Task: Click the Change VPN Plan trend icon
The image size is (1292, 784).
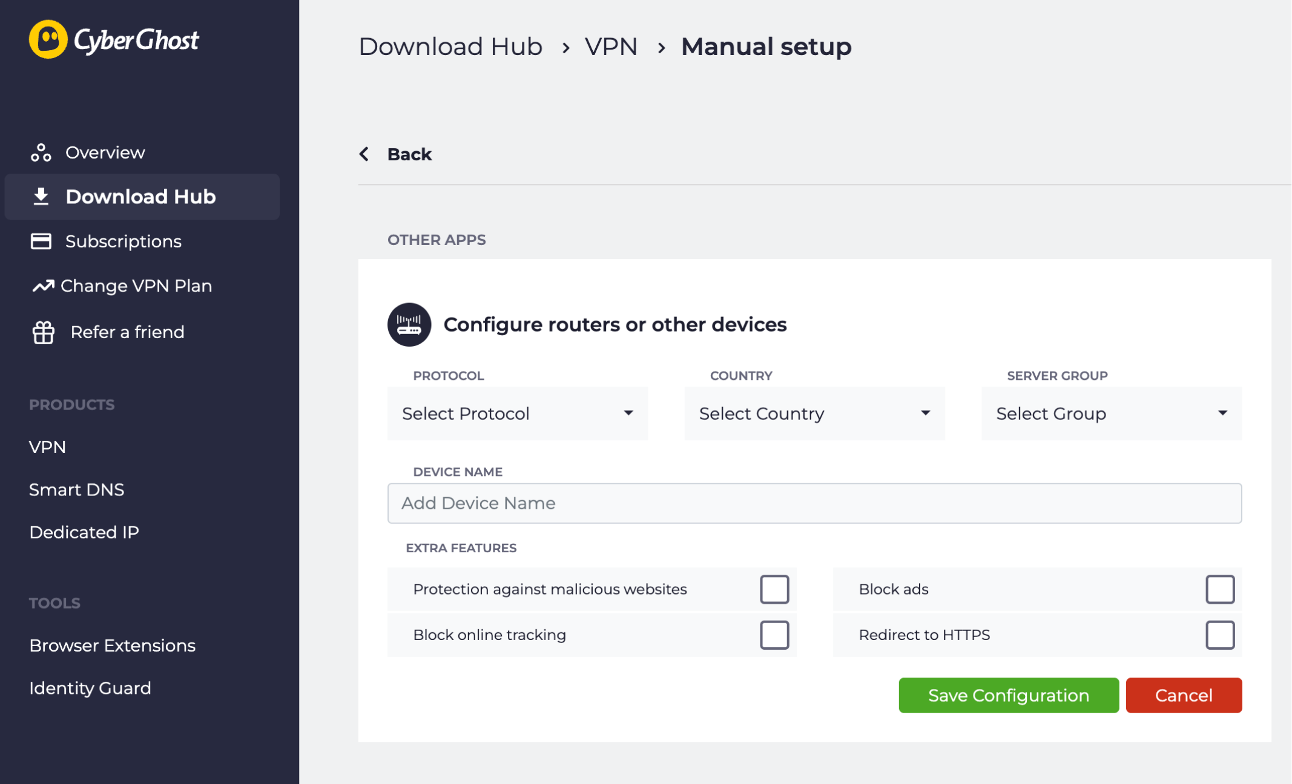Action: (x=43, y=286)
